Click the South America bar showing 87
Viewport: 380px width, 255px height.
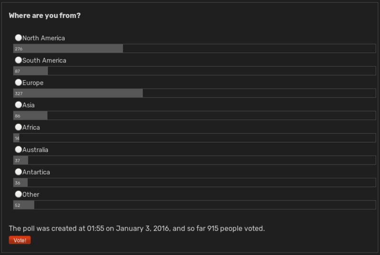click(x=195, y=71)
